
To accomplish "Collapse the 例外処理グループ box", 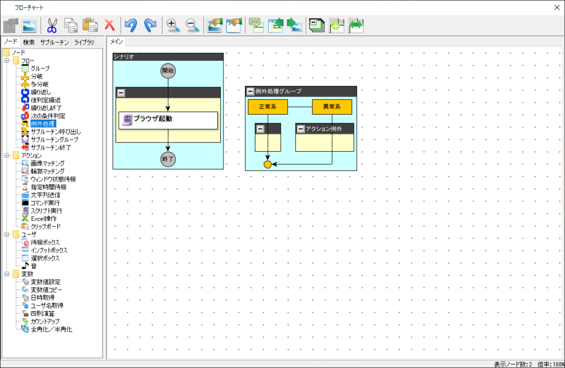I will click(x=250, y=92).
